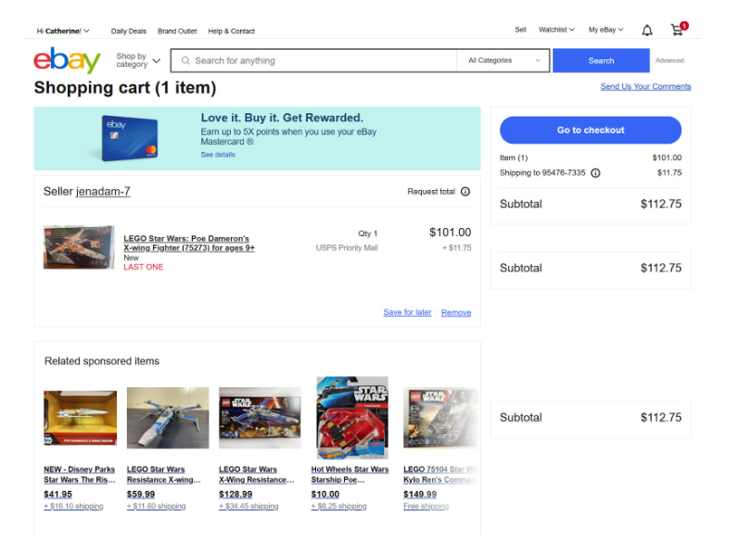
Task: Expand Shop by category menu
Action: [138, 60]
